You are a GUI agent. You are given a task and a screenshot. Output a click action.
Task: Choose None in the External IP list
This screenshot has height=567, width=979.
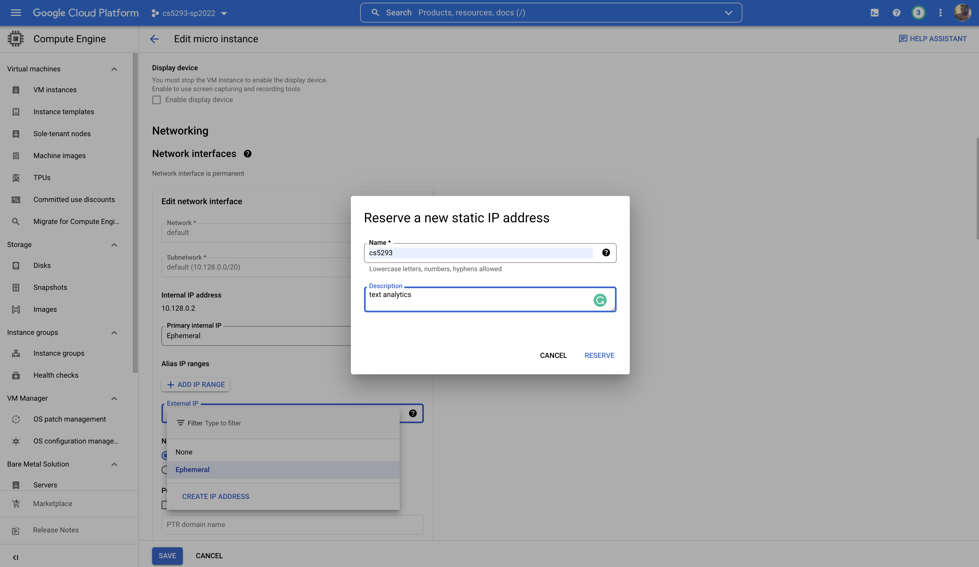coord(184,452)
